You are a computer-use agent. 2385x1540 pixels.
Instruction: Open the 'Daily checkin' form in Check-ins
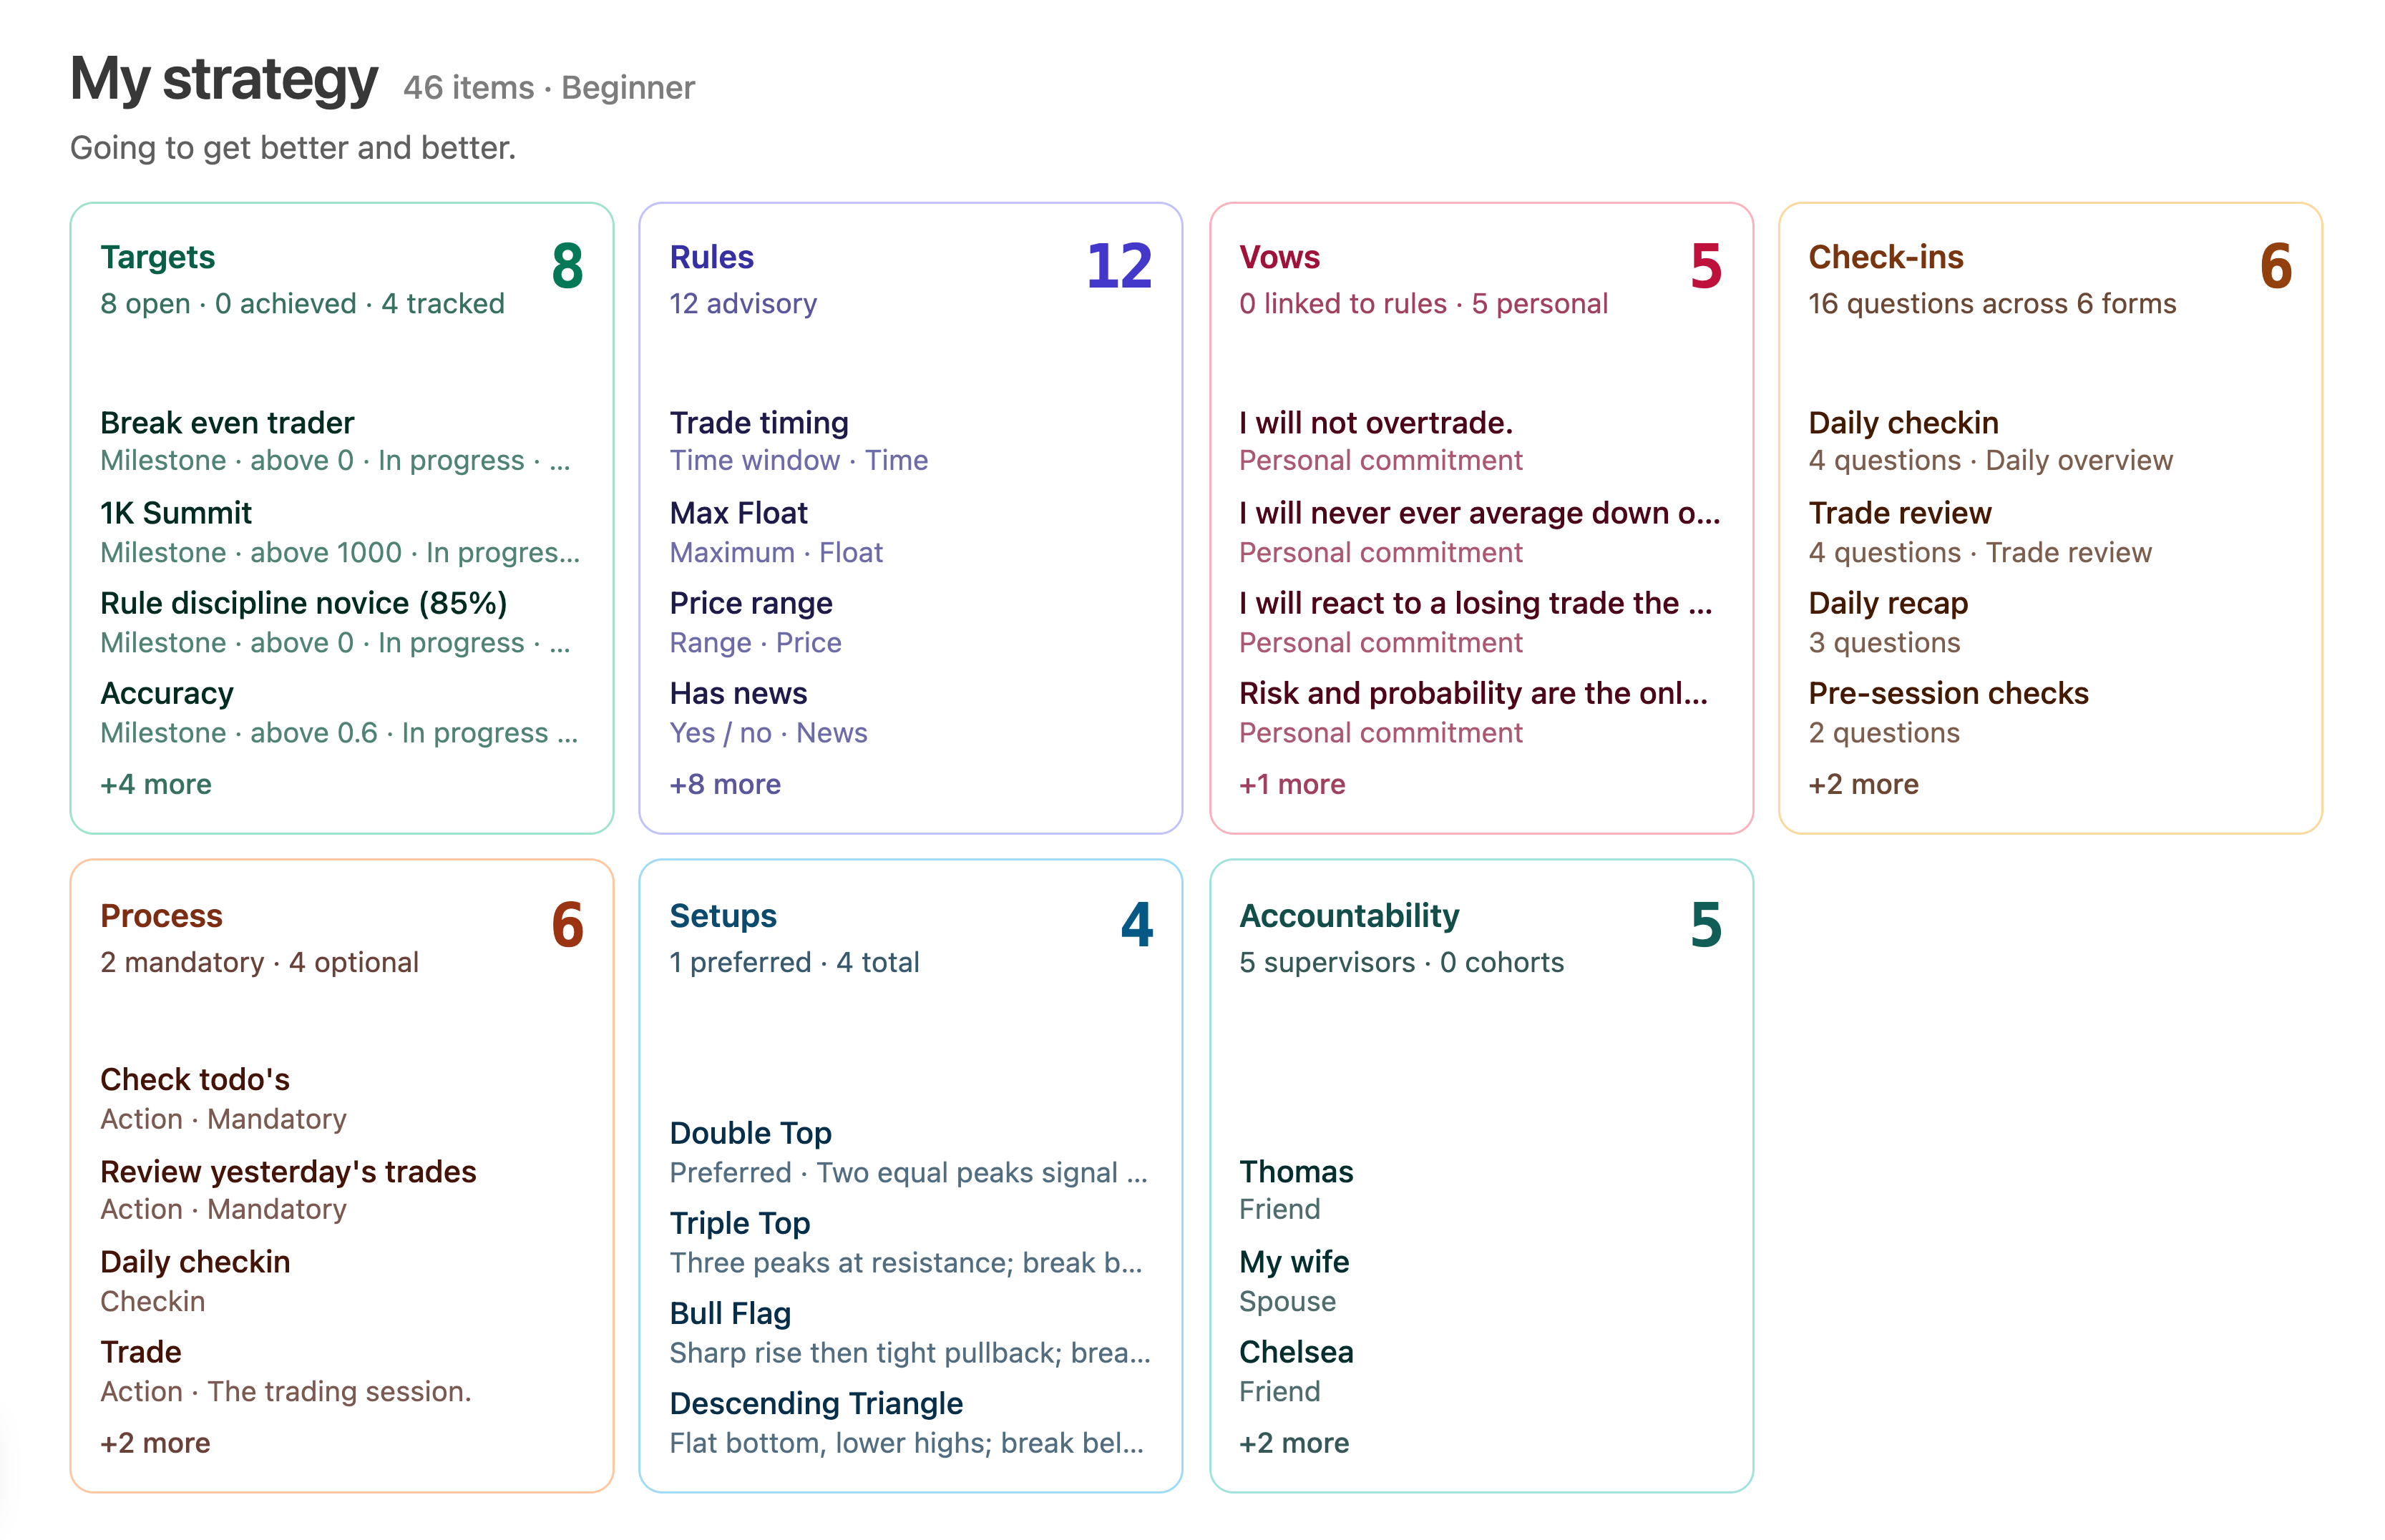1903,423
